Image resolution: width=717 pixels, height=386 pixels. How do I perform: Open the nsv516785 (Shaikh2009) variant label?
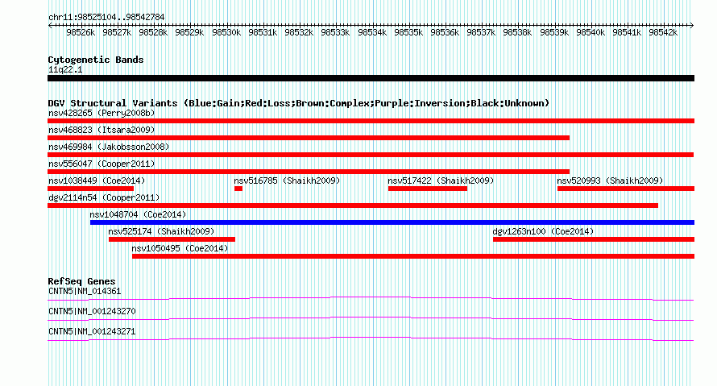pyautogui.click(x=287, y=181)
